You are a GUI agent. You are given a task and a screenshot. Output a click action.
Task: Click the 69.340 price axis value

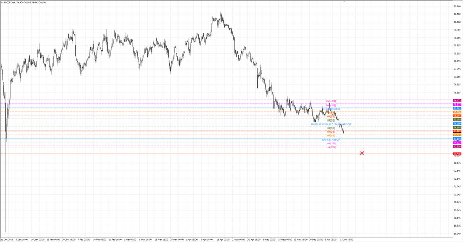(x=457, y=234)
